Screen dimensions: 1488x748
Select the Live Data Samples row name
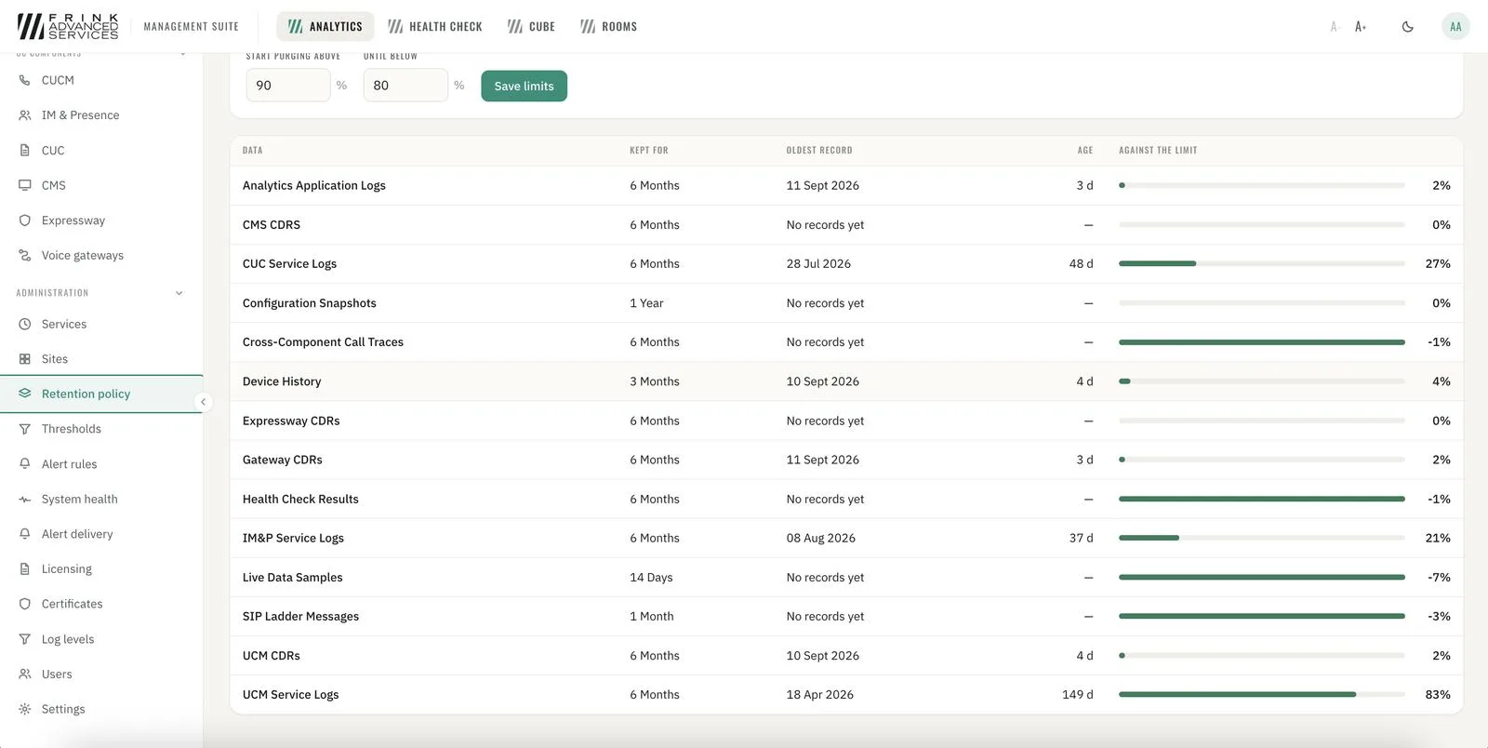click(293, 578)
